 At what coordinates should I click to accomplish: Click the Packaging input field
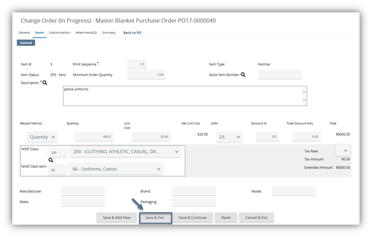pos(194,202)
